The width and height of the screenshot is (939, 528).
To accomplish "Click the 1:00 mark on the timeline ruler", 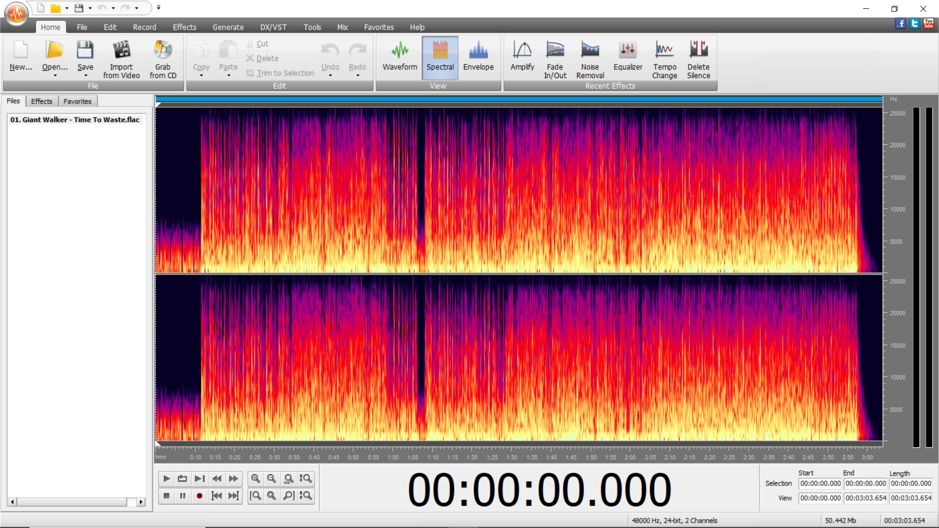I will point(393,457).
